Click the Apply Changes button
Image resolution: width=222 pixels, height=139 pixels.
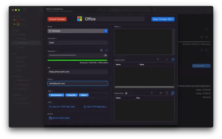163,19
